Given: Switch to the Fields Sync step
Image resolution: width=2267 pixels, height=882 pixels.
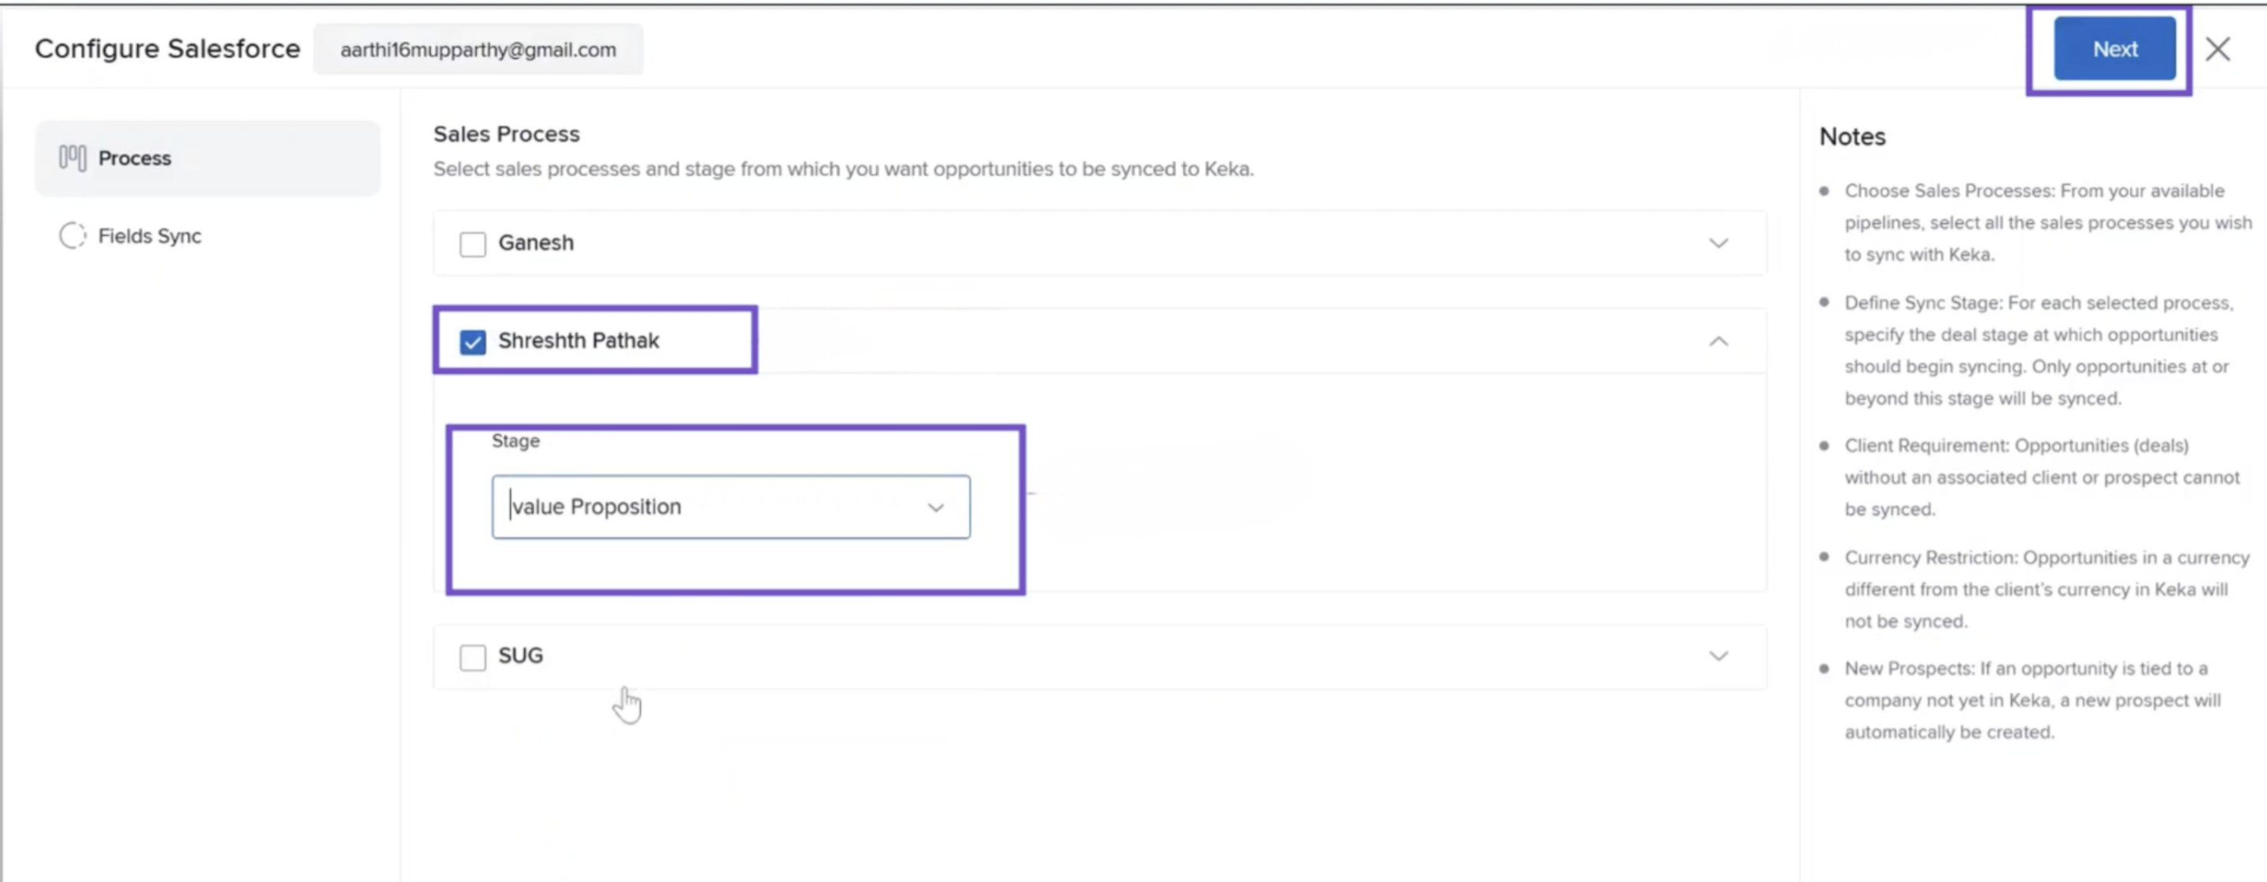Looking at the screenshot, I should coord(150,236).
